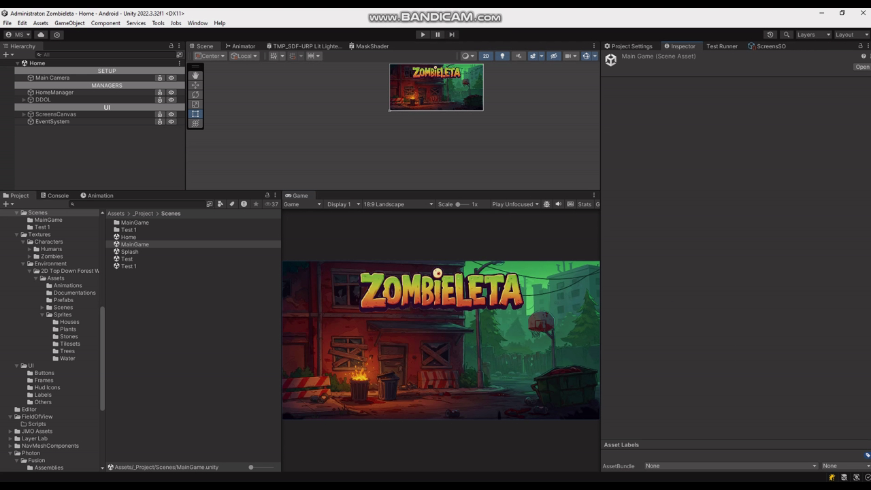Toggle EventSystem visibility eye
The width and height of the screenshot is (871, 490).
[171, 122]
